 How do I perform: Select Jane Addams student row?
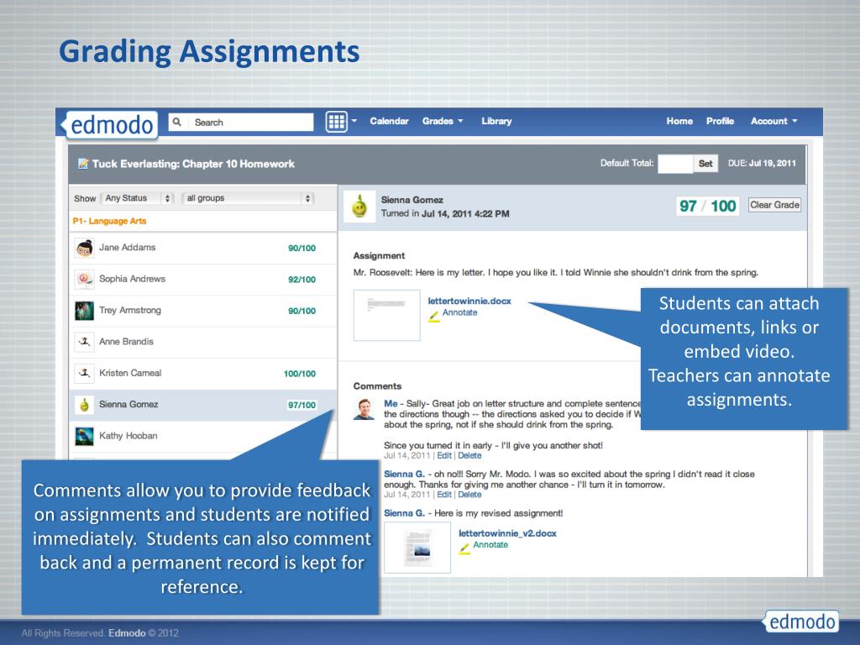pos(203,248)
